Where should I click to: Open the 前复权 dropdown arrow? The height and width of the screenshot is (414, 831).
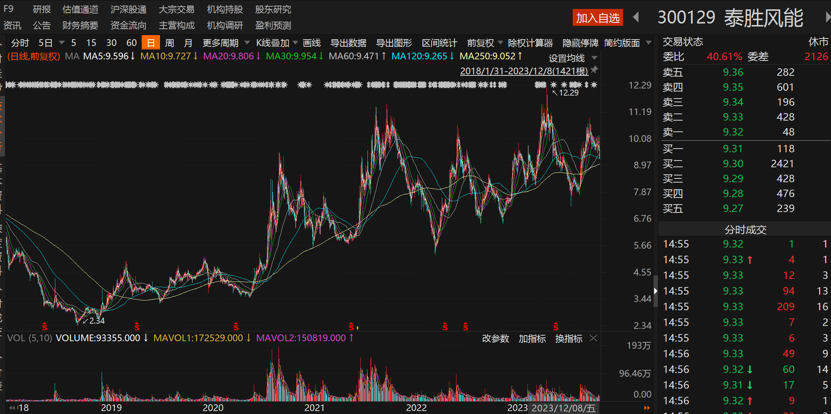click(x=501, y=42)
